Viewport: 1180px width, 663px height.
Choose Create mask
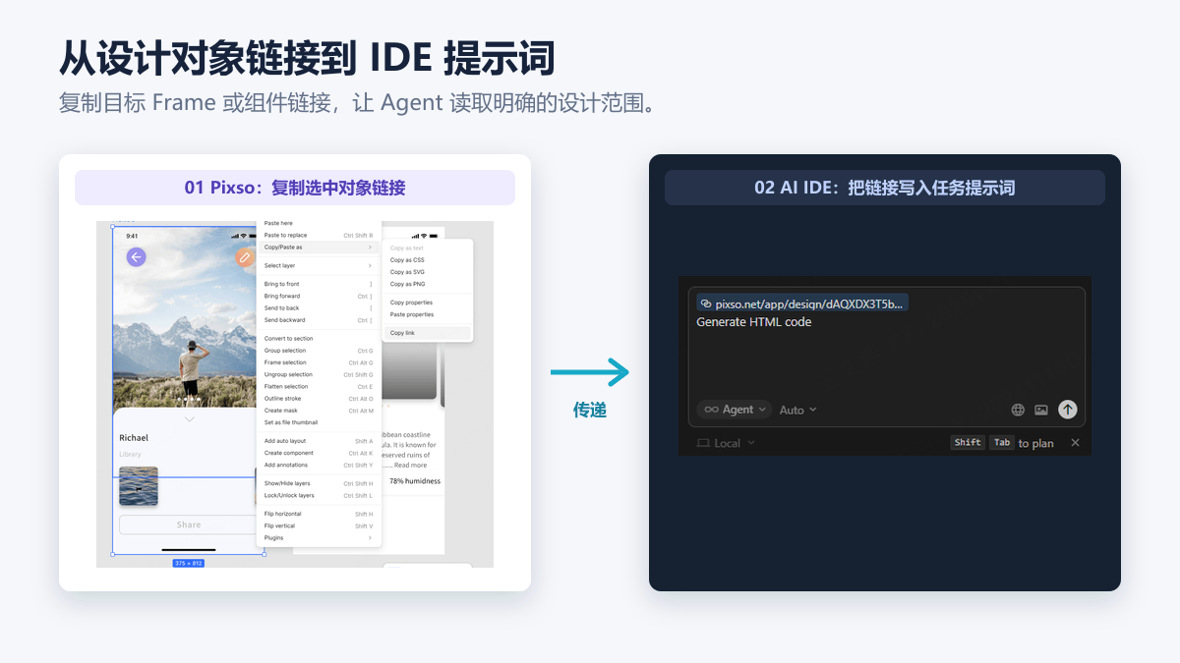(x=319, y=411)
